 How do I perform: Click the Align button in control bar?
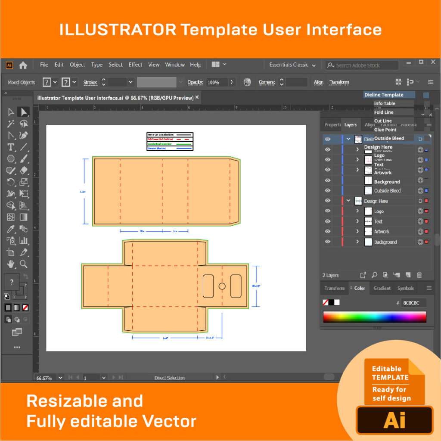[318, 82]
